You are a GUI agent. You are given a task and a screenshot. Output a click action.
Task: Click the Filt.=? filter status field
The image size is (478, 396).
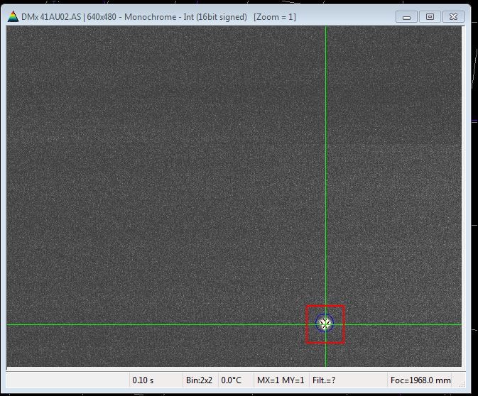click(x=324, y=380)
